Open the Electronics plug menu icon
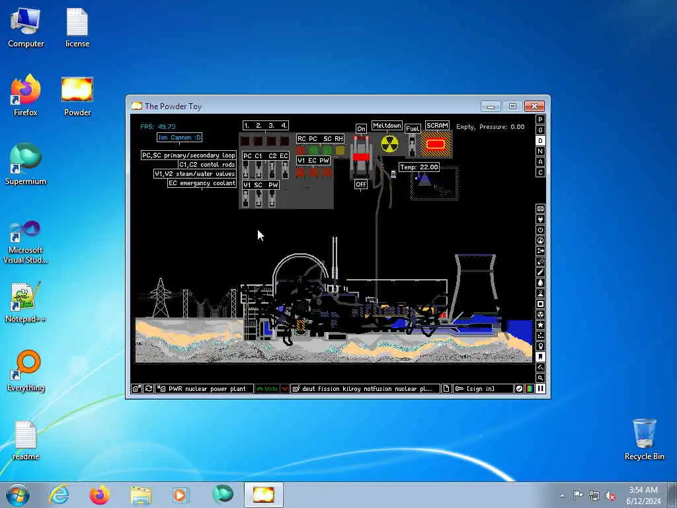This screenshot has height=508, width=677. point(540,220)
